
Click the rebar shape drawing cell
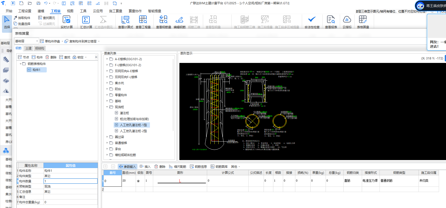[180, 181]
